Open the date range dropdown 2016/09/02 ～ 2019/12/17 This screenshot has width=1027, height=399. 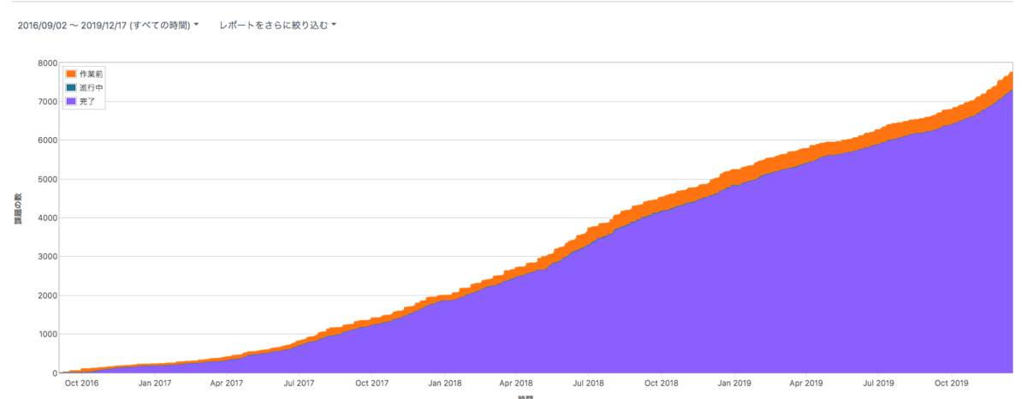(x=108, y=26)
